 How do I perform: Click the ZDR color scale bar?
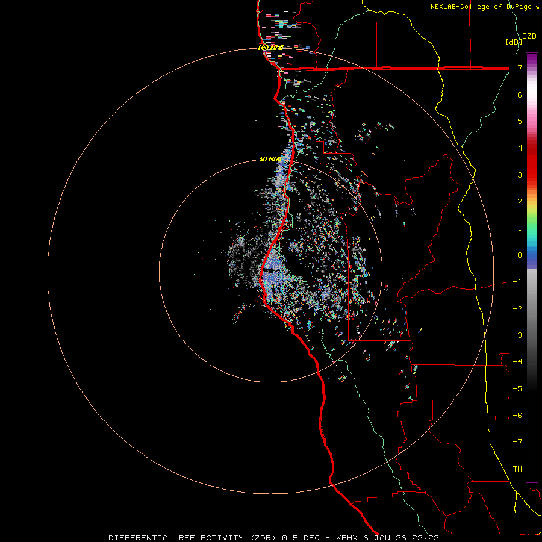click(x=532, y=268)
